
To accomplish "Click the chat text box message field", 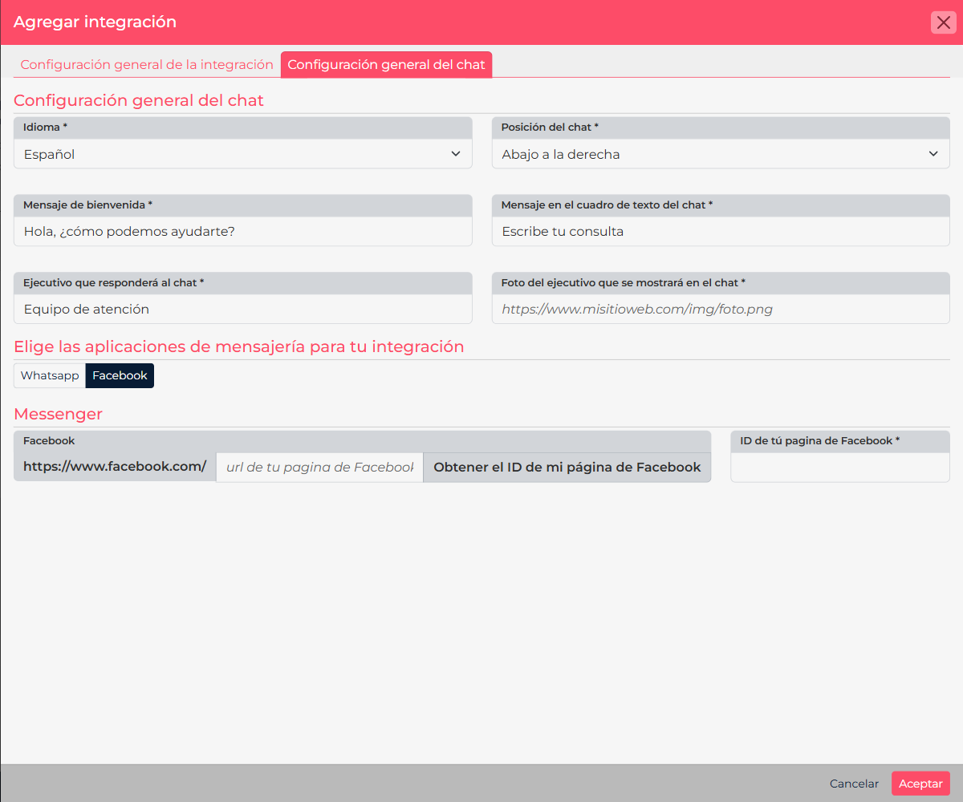I will point(721,231).
